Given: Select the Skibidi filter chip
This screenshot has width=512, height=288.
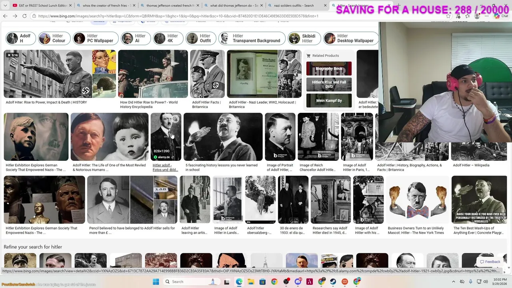Looking at the screenshot, I should tap(304, 38).
